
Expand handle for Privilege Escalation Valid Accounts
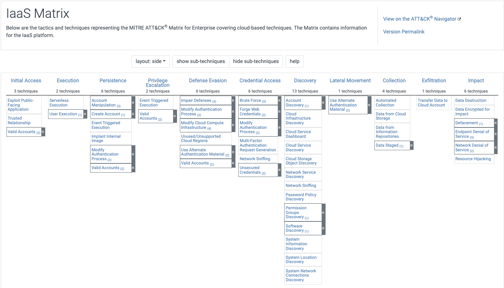click(x=175, y=116)
